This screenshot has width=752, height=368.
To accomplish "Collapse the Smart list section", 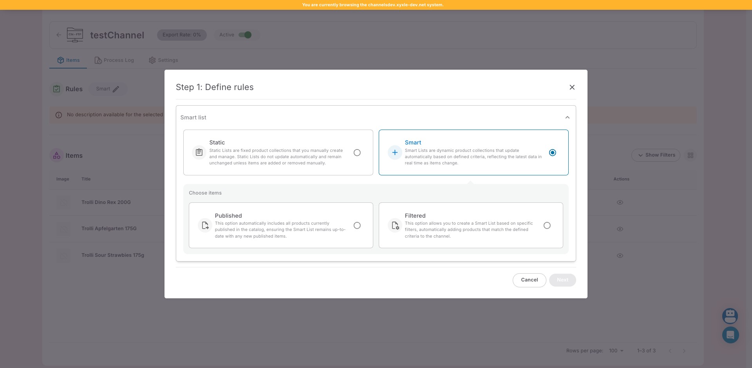I will 567,117.
